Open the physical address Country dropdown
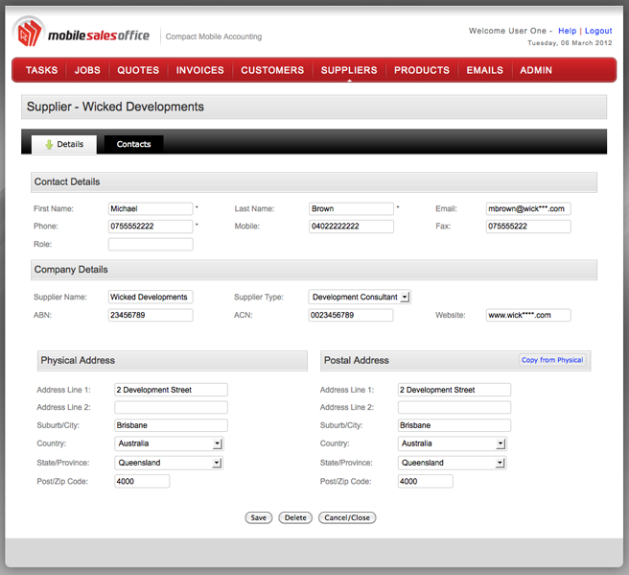 point(169,443)
